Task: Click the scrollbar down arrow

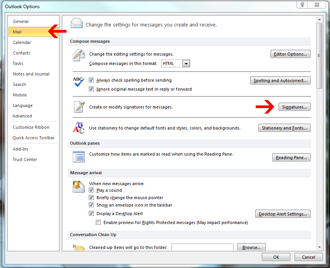Action: (x=319, y=247)
